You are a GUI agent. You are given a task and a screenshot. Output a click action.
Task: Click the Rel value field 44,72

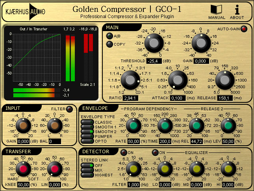pyautogui.click(x=197, y=141)
